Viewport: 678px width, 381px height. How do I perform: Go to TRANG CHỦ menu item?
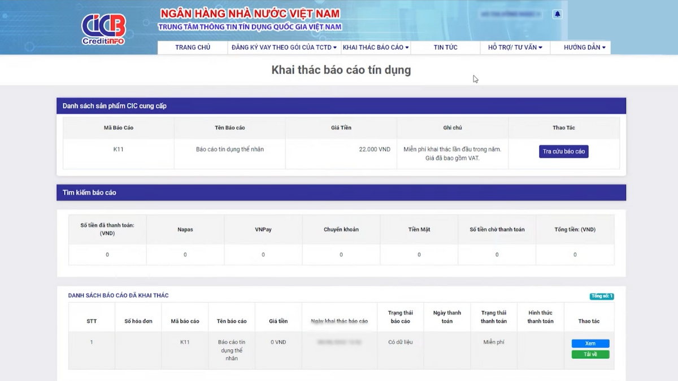click(192, 47)
